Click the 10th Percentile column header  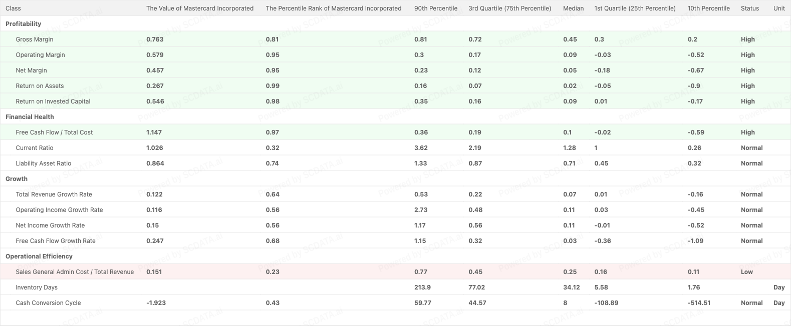[709, 8]
